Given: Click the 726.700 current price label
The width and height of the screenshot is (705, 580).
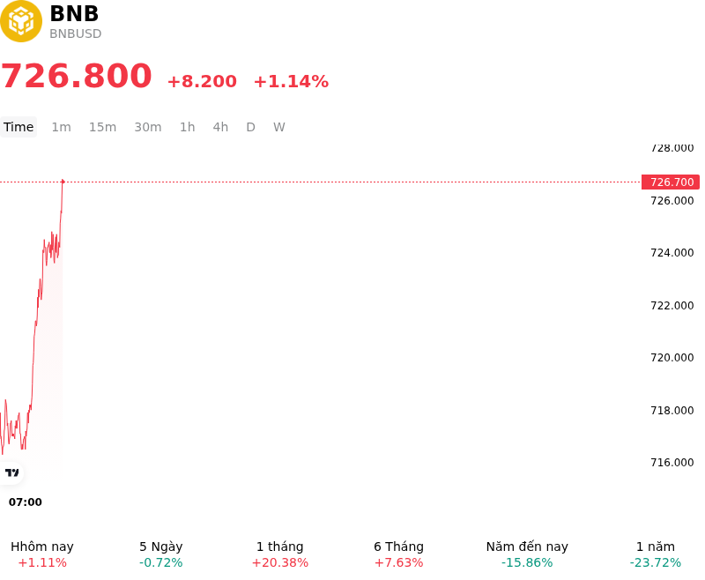Looking at the screenshot, I should [x=671, y=182].
